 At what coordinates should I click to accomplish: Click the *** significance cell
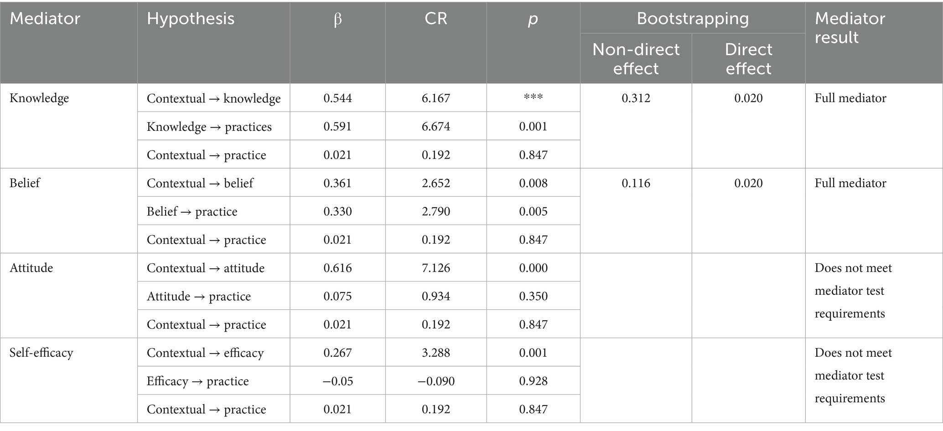click(533, 98)
